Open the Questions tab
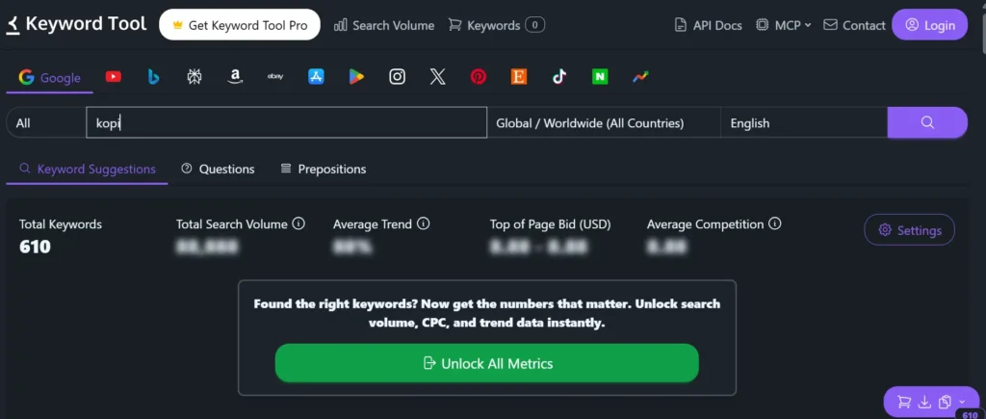Viewport: 986px width, 419px height. [218, 170]
